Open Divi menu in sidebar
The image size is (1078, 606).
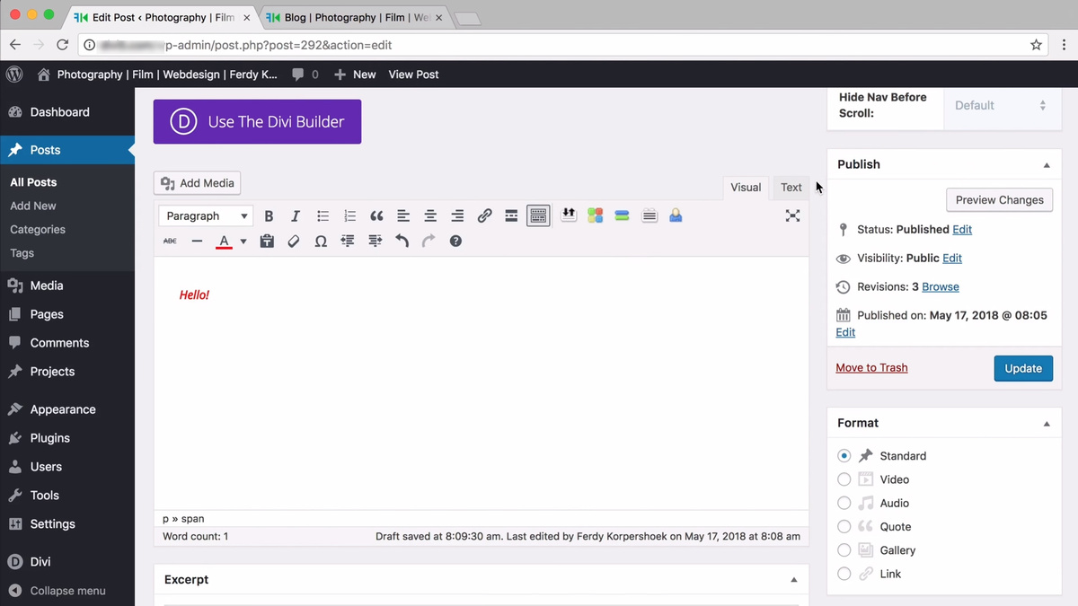click(x=67, y=562)
